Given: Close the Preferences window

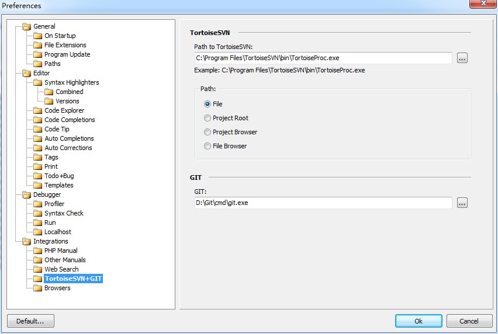Looking at the screenshot, I should (x=483, y=4).
